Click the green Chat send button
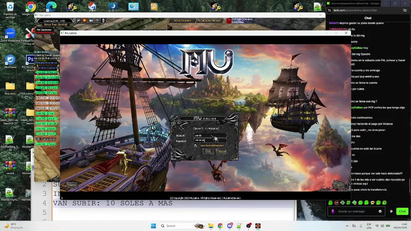The width and height of the screenshot is (411, 231). click(x=402, y=211)
